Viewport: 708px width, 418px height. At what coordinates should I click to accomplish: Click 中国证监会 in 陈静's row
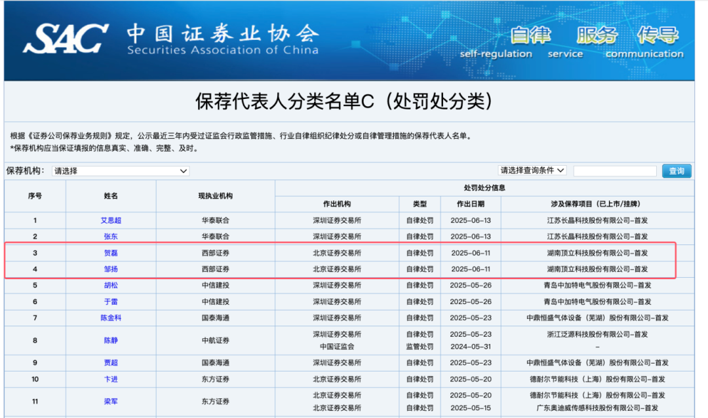pyautogui.click(x=337, y=347)
